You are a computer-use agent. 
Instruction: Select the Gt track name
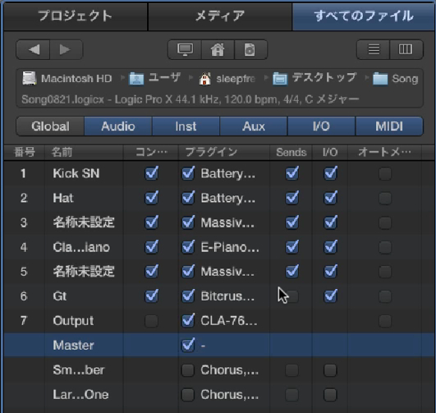pos(59,296)
